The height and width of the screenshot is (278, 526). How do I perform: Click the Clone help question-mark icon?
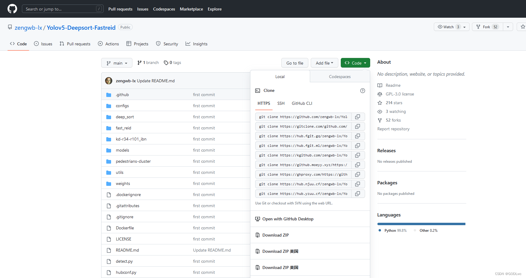point(363,91)
